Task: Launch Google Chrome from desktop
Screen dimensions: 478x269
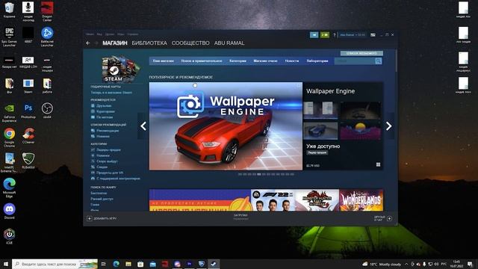Action: click(x=9, y=137)
